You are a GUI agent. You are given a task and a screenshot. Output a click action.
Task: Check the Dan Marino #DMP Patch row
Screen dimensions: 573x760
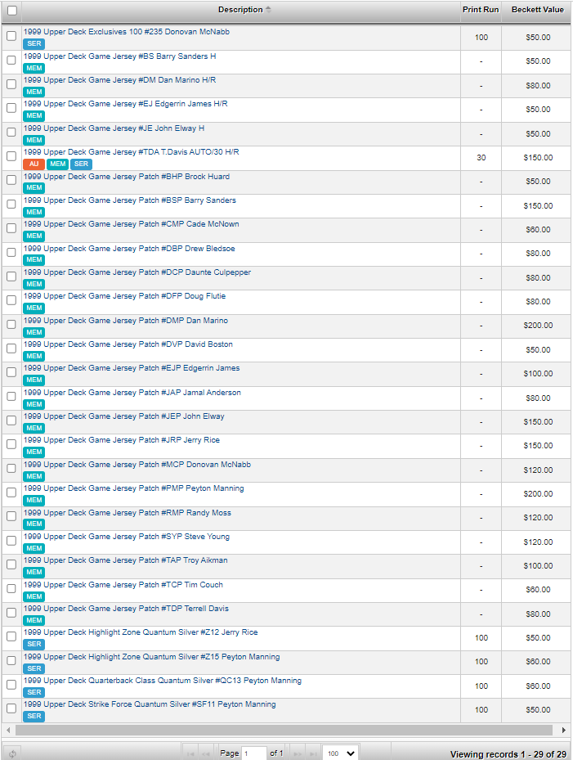point(11,324)
